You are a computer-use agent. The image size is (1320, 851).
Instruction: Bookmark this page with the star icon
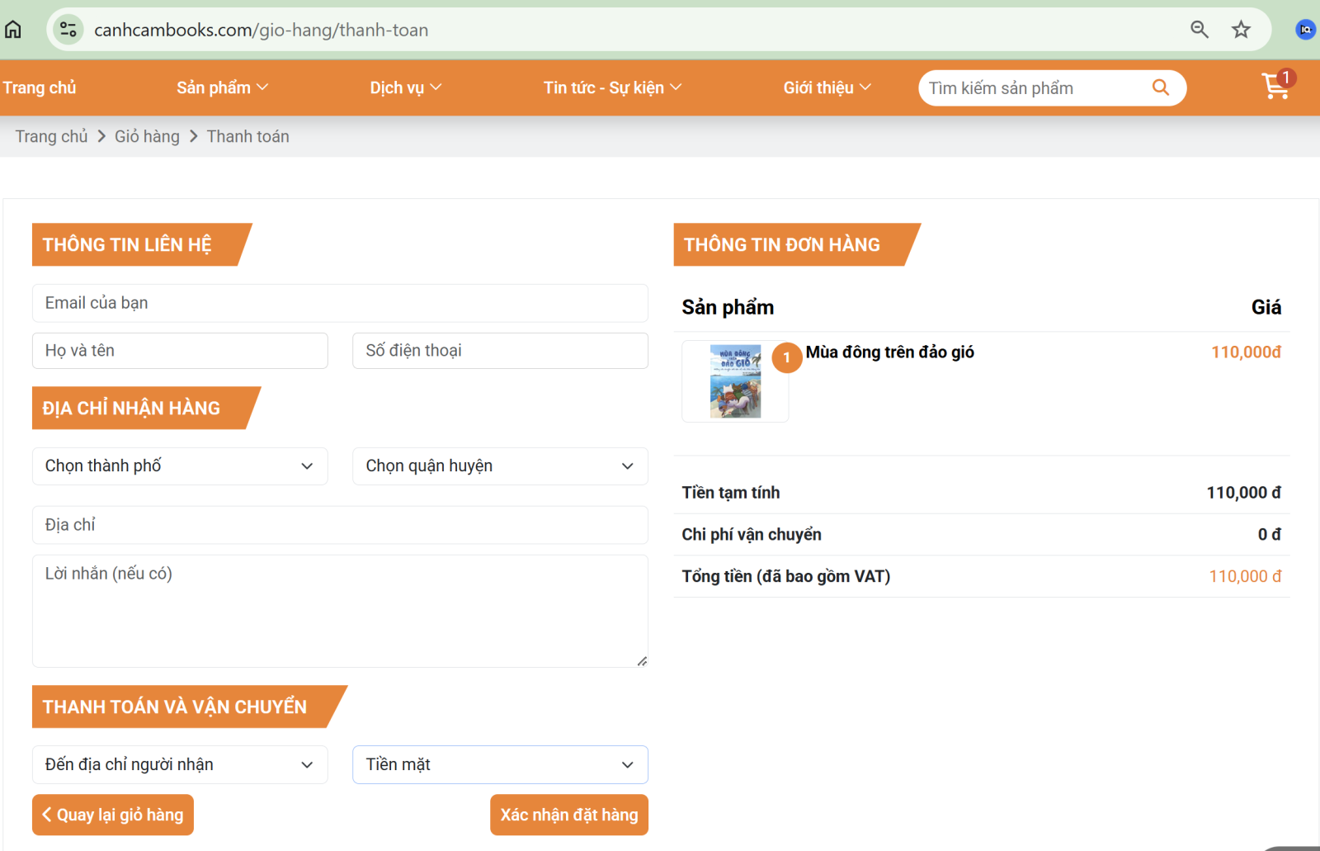(x=1241, y=31)
